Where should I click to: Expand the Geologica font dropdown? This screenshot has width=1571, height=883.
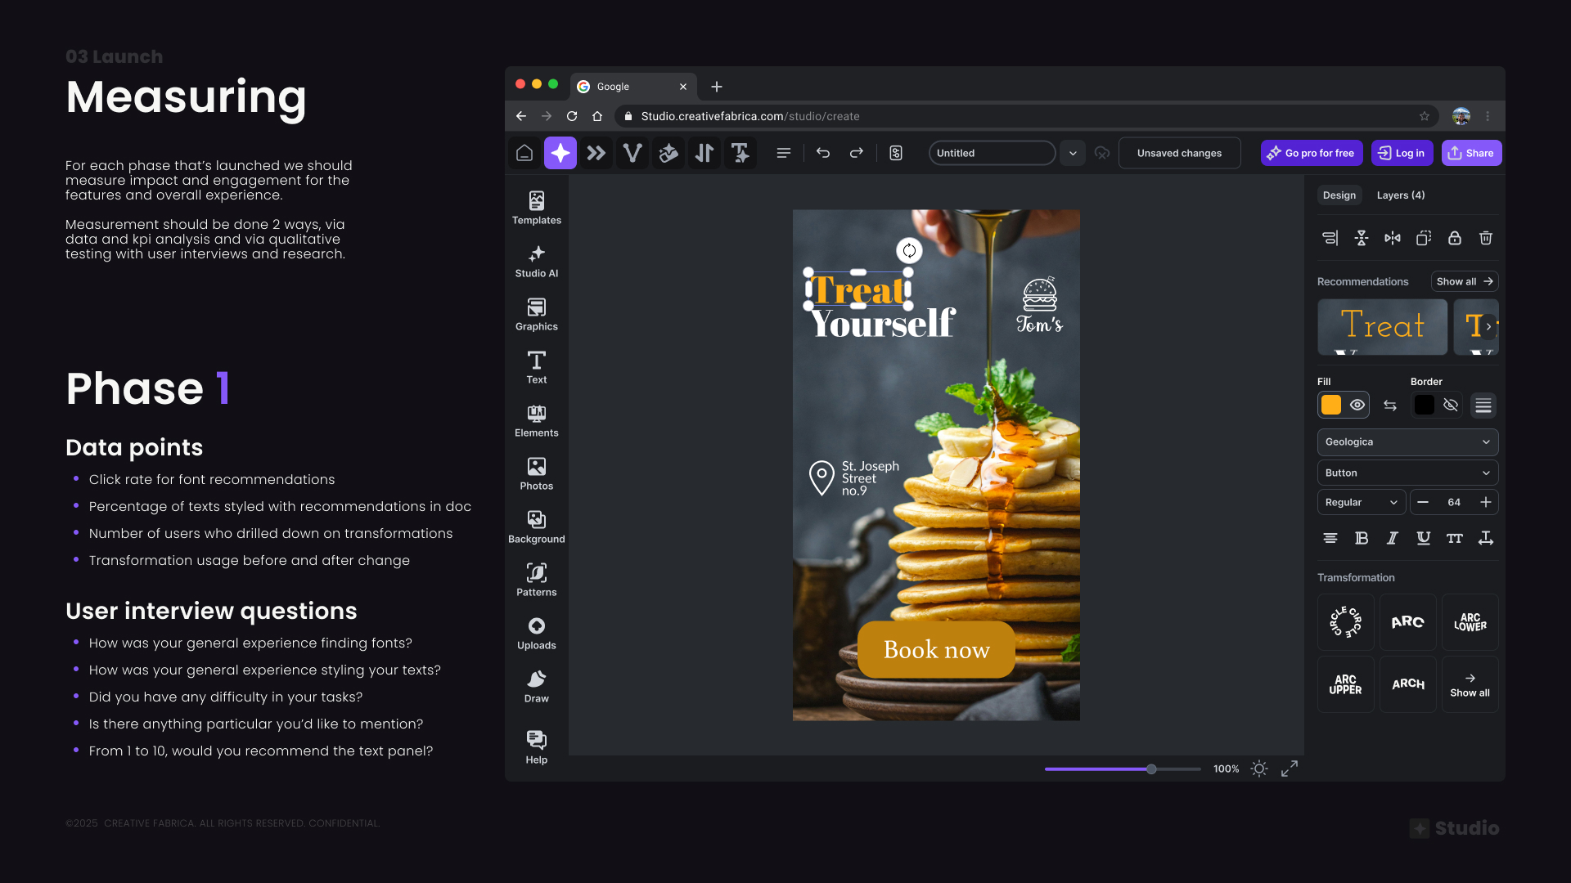point(1407,442)
